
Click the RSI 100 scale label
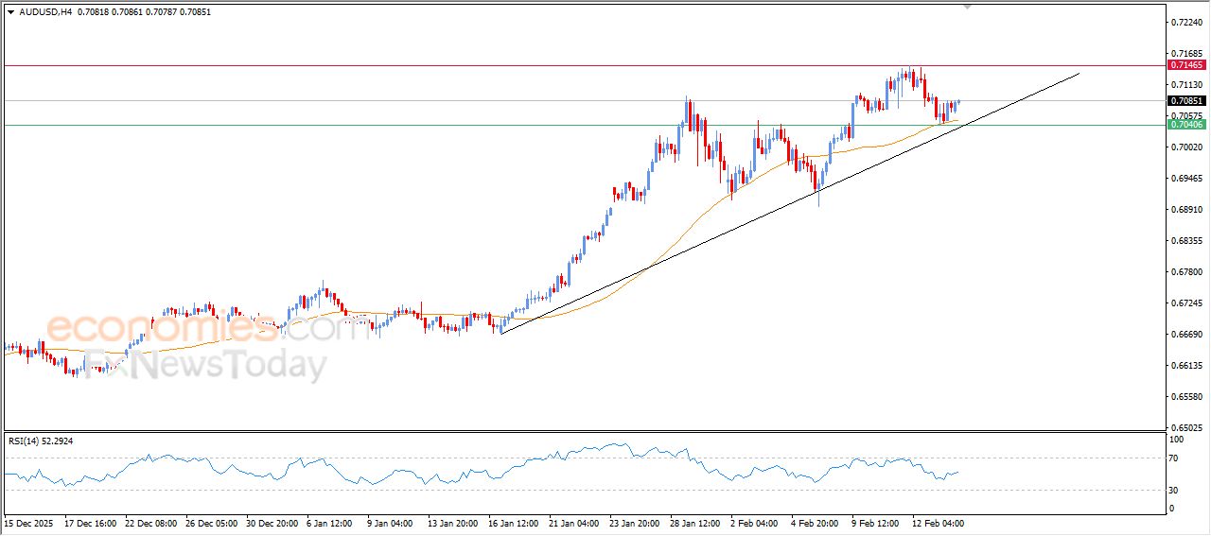click(1178, 440)
